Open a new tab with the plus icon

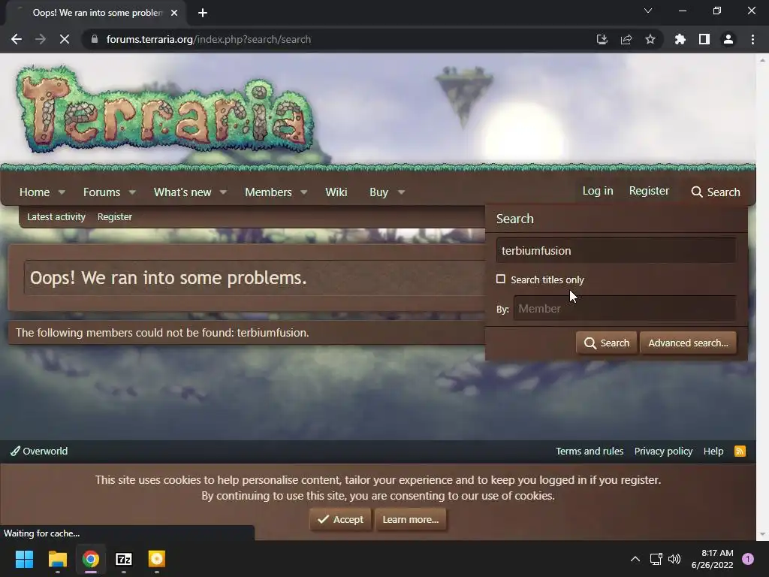[x=203, y=13]
